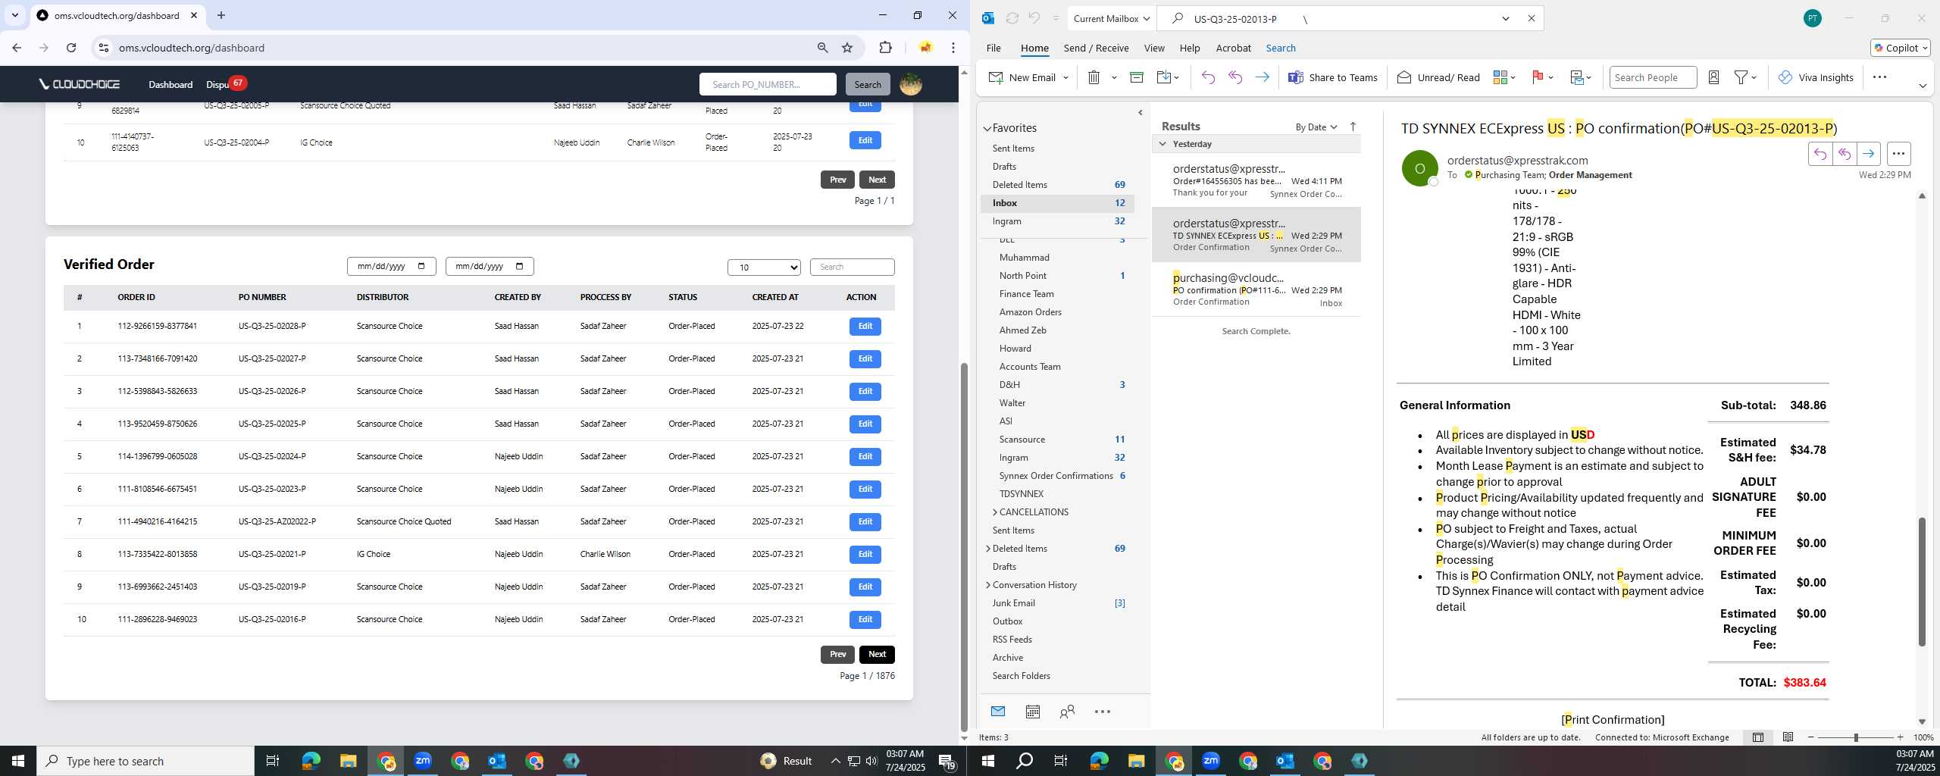Bookmark the page with Chrome's star icon
Screen dimensions: 1940x776
coord(847,48)
